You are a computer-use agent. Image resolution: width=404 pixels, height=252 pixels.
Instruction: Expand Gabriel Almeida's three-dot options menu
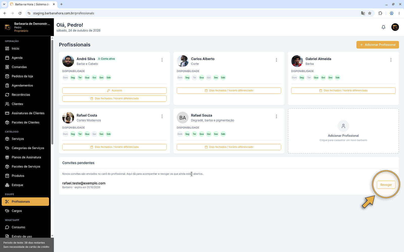coord(391,60)
